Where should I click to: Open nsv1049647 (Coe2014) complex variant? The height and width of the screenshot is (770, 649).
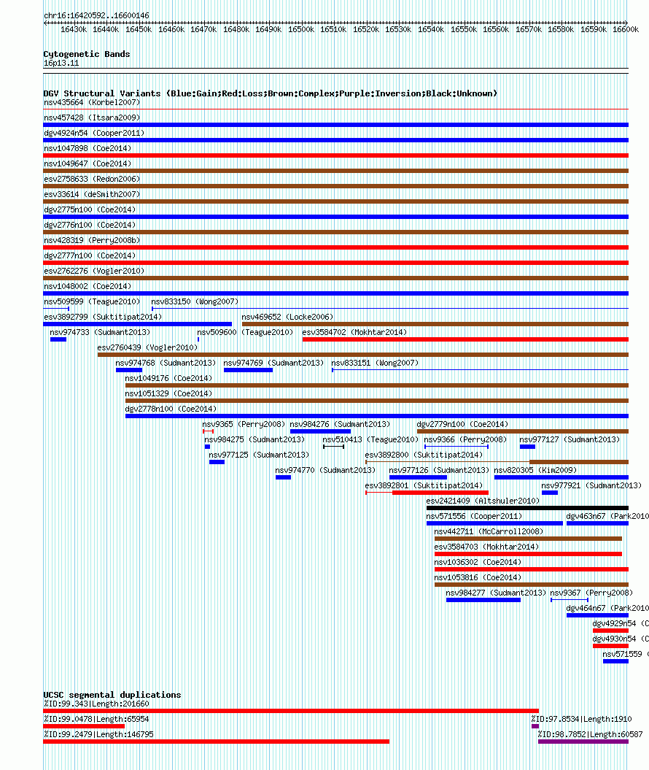pos(88,163)
